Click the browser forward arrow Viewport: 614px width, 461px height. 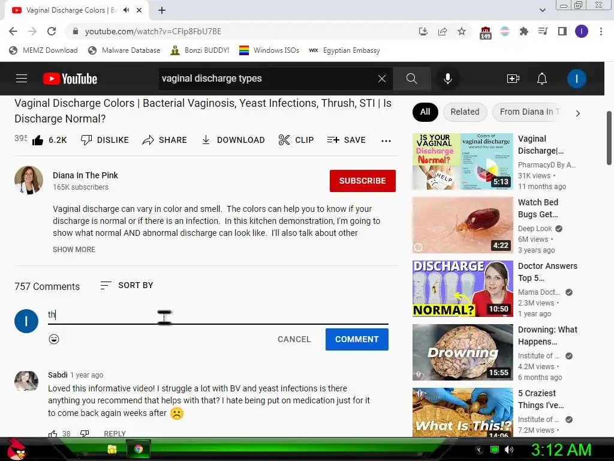32,31
